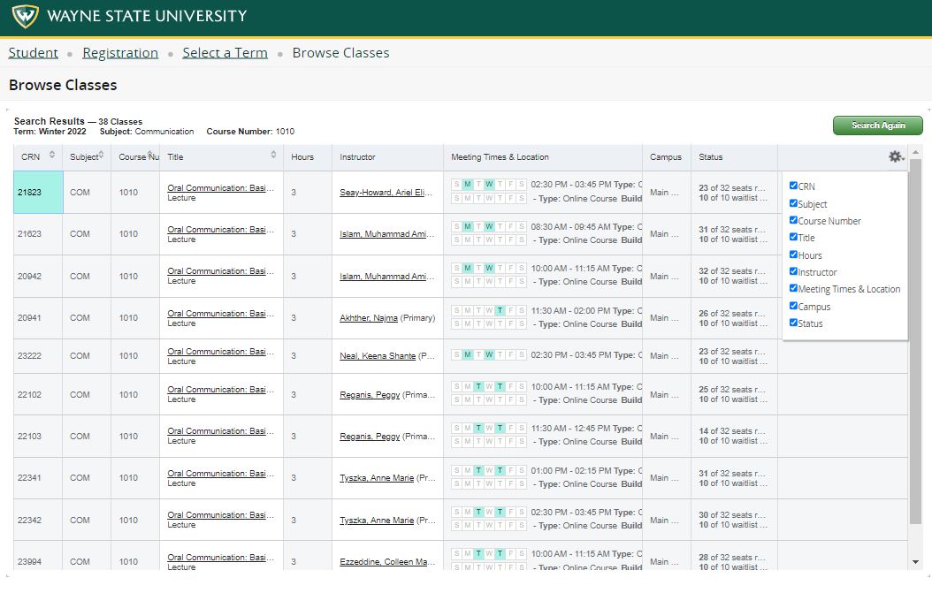Open the Registration breadcrumb link
The image size is (932, 593).
[120, 53]
